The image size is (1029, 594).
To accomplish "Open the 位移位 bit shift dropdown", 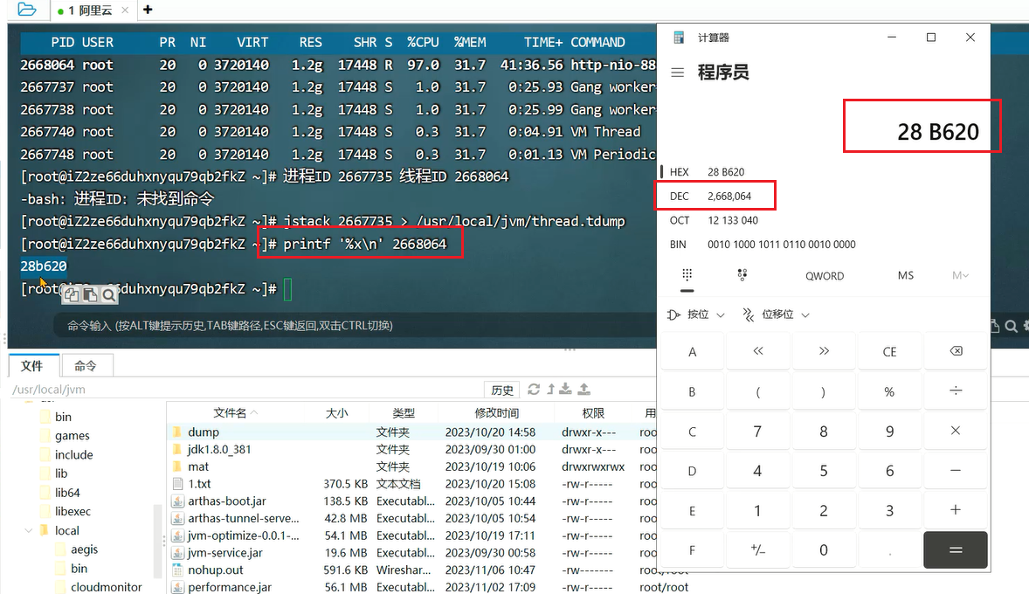I will coord(777,315).
